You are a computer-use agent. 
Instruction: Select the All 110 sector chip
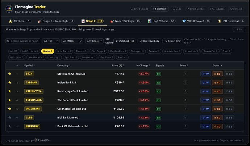14,51
